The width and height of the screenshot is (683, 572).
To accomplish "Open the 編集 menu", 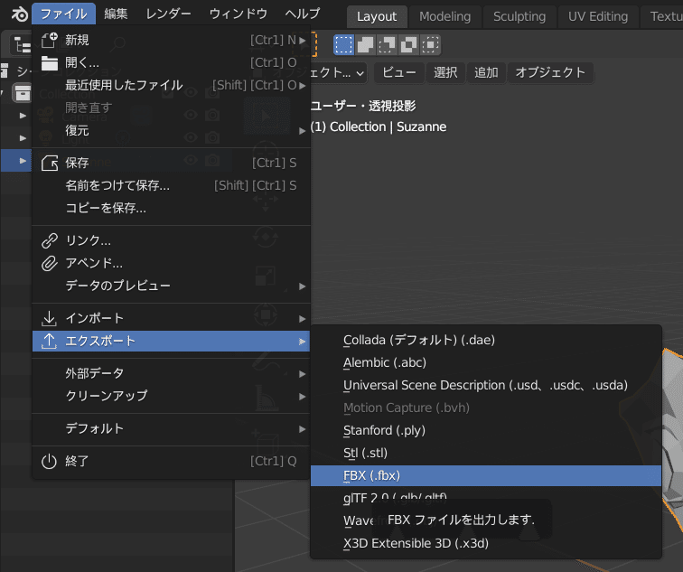I will point(116,14).
